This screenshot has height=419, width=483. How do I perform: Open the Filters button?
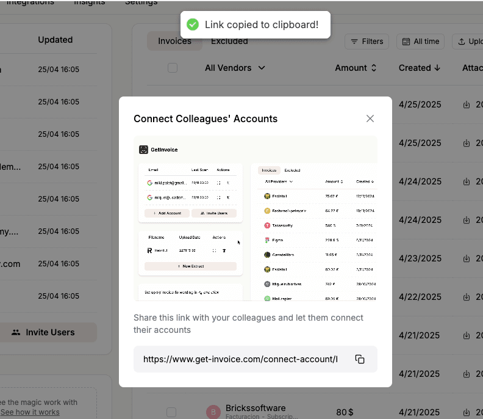pyautogui.click(x=368, y=42)
